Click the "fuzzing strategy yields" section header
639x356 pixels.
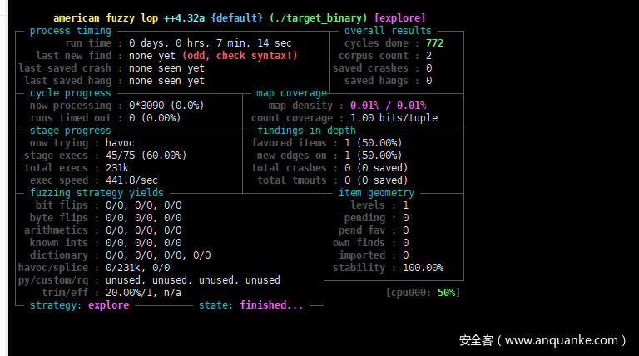point(85,193)
